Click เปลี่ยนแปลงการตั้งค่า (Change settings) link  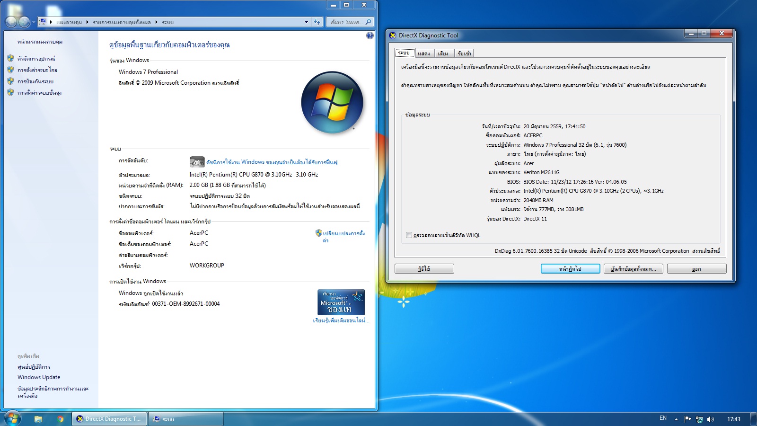click(x=344, y=237)
